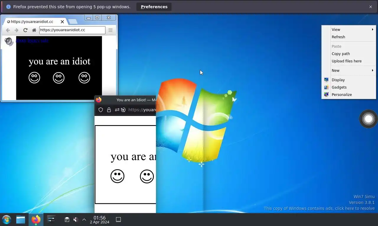
Task: Reload the page in the small browser
Action: pos(25,30)
